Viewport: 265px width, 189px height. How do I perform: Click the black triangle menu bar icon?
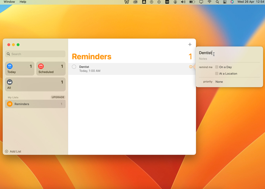[x=144, y=2]
